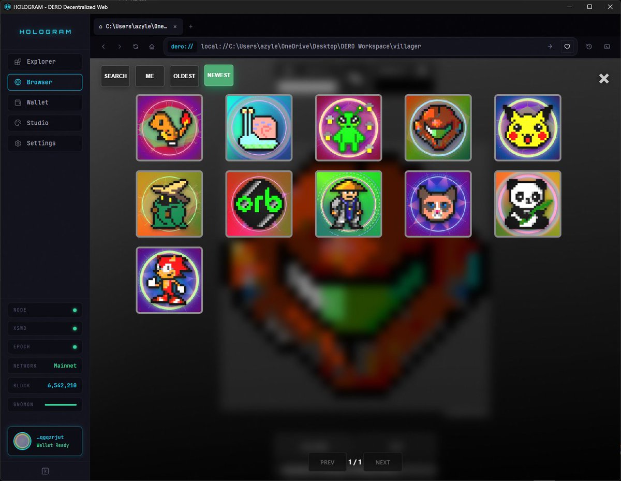The width and height of the screenshot is (621, 481).
Task: Go home using the house icon
Action: [152, 47]
